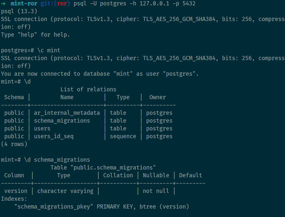Image resolution: width=285 pixels, height=217 pixels.
Task: Select the Collation column header
Action: (118, 176)
